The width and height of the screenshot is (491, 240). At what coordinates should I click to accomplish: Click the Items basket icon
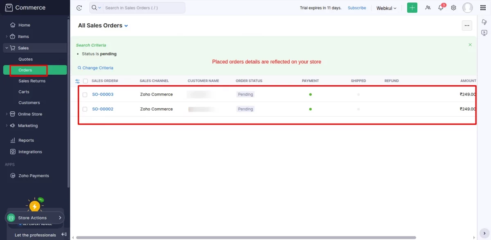13,36
